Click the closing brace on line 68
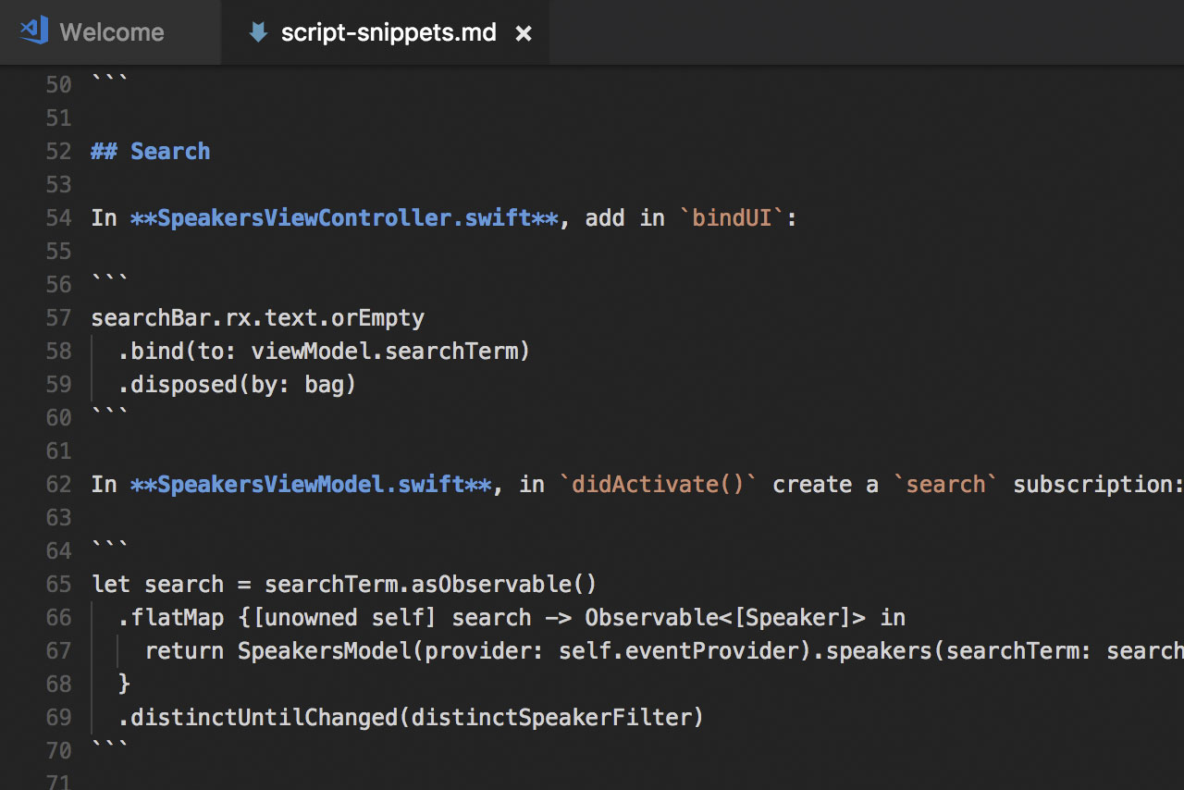 125,684
